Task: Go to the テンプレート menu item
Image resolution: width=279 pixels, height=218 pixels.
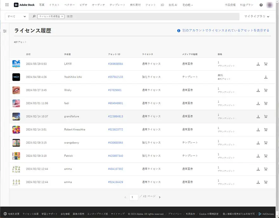Action: (x=117, y=5)
